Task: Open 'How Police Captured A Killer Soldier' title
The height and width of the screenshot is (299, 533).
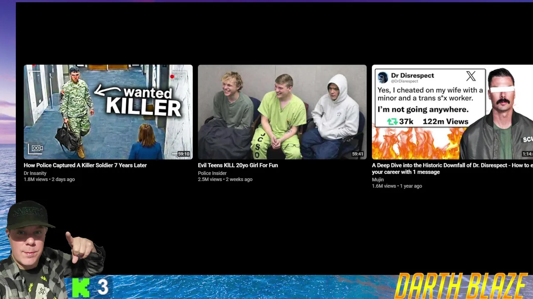Action: pyautogui.click(x=85, y=165)
